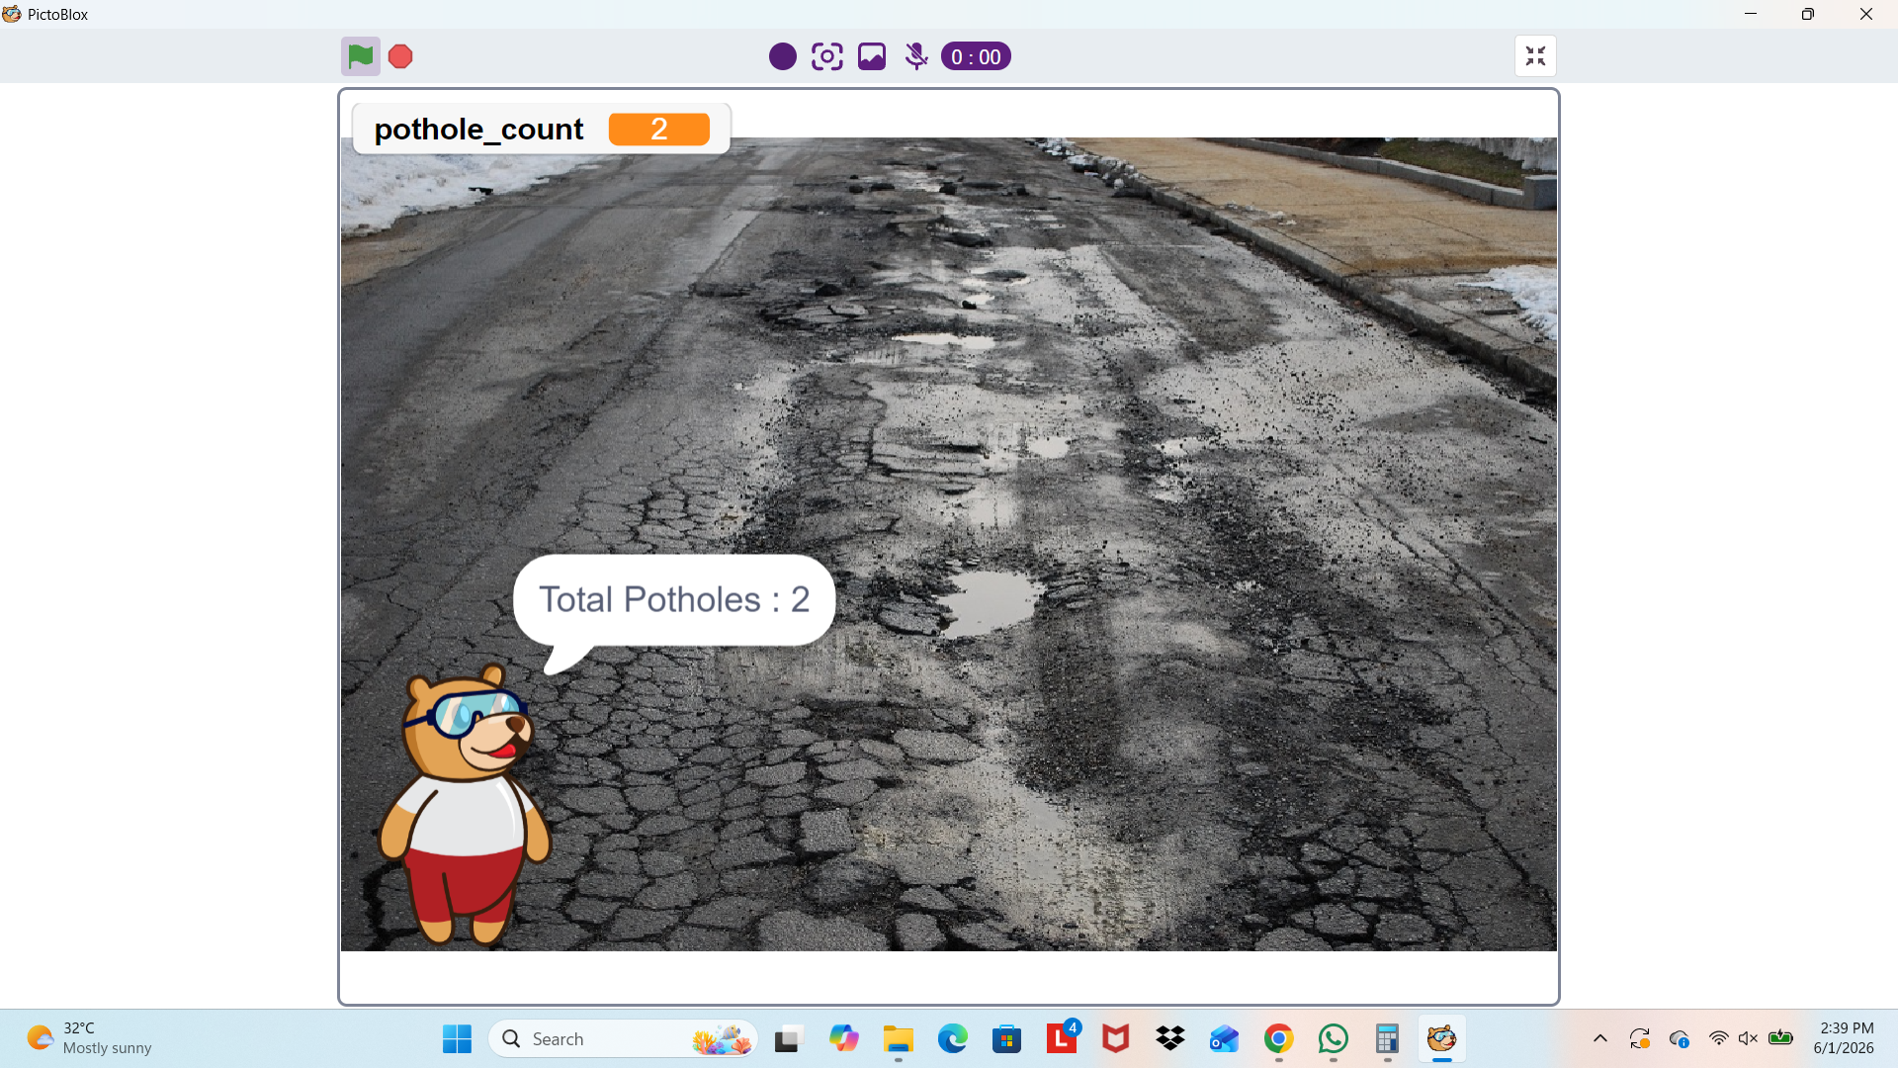Take a stage screenshot using camera icon
Screen dimensions: 1898x1068
827,56
